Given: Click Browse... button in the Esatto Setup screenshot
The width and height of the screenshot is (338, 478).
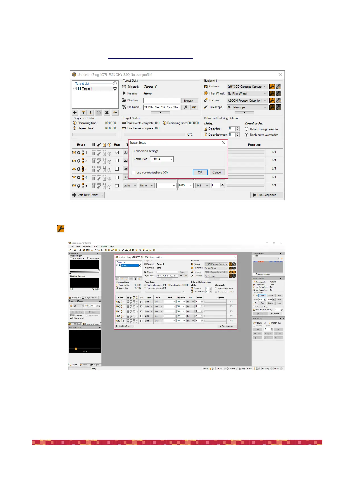Looking at the screenshot, I should pyautogui.click(x=189, y=101).
